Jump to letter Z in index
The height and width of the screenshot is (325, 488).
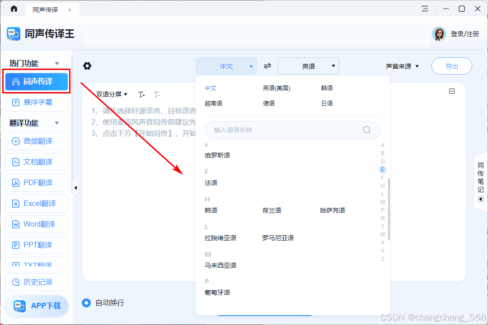coord(383,259)
